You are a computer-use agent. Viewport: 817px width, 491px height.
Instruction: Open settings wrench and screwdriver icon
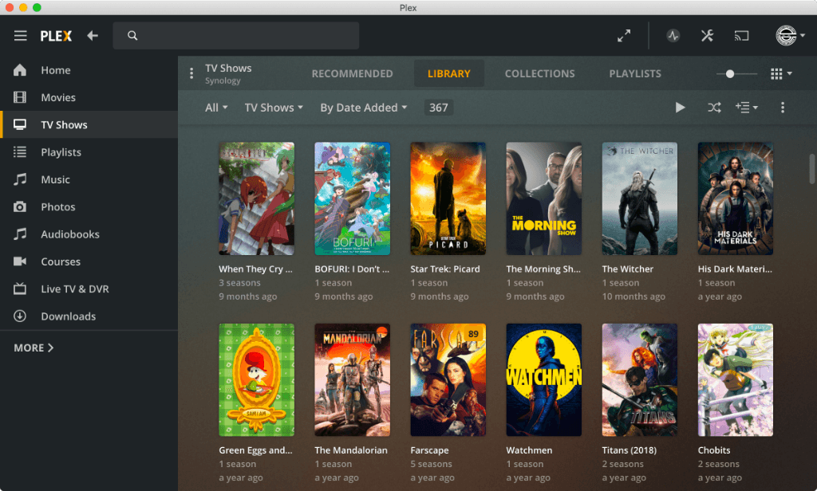tap(707, 36)
